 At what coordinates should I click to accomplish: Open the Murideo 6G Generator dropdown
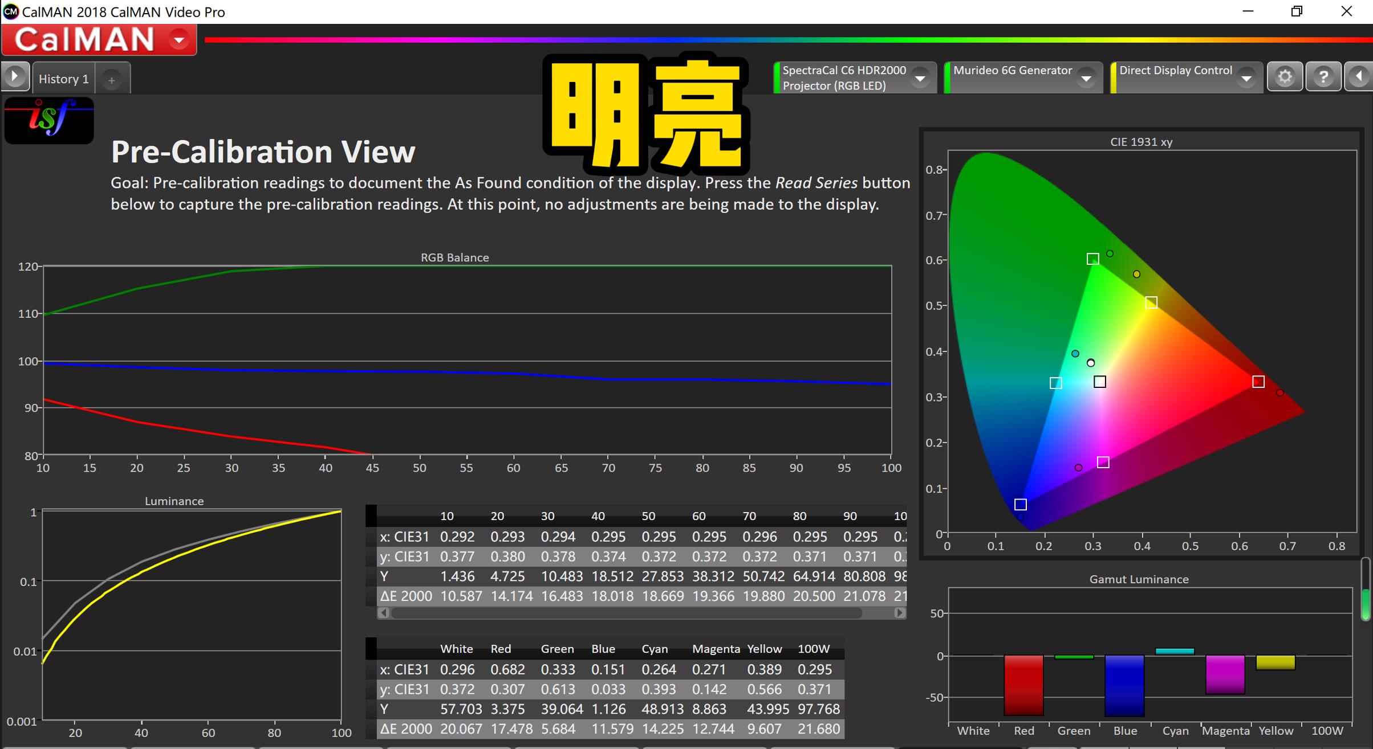[1087, 77]
